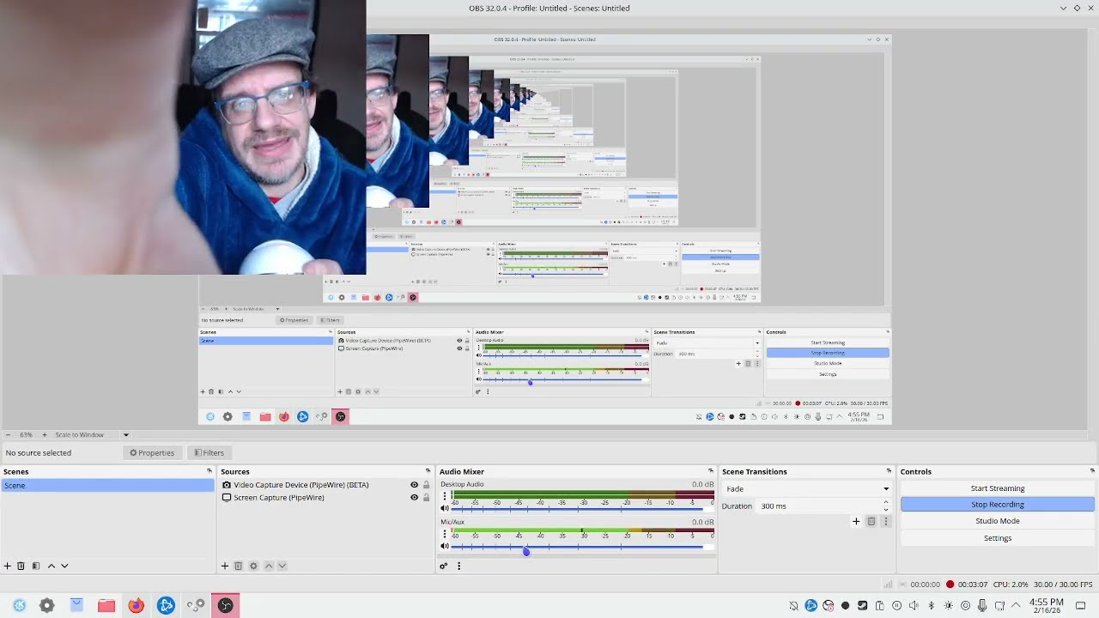Add a configurable transition with the plus icon
The height and width of the screenshot is (618, 1099).
pyautogui.click(x=856, y=521)
